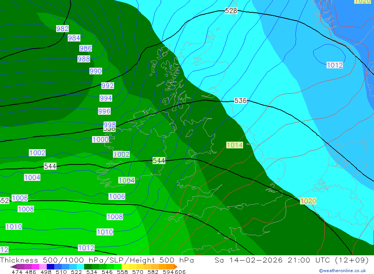
Task: Click the 1000 isobar label
Action: 100,139
